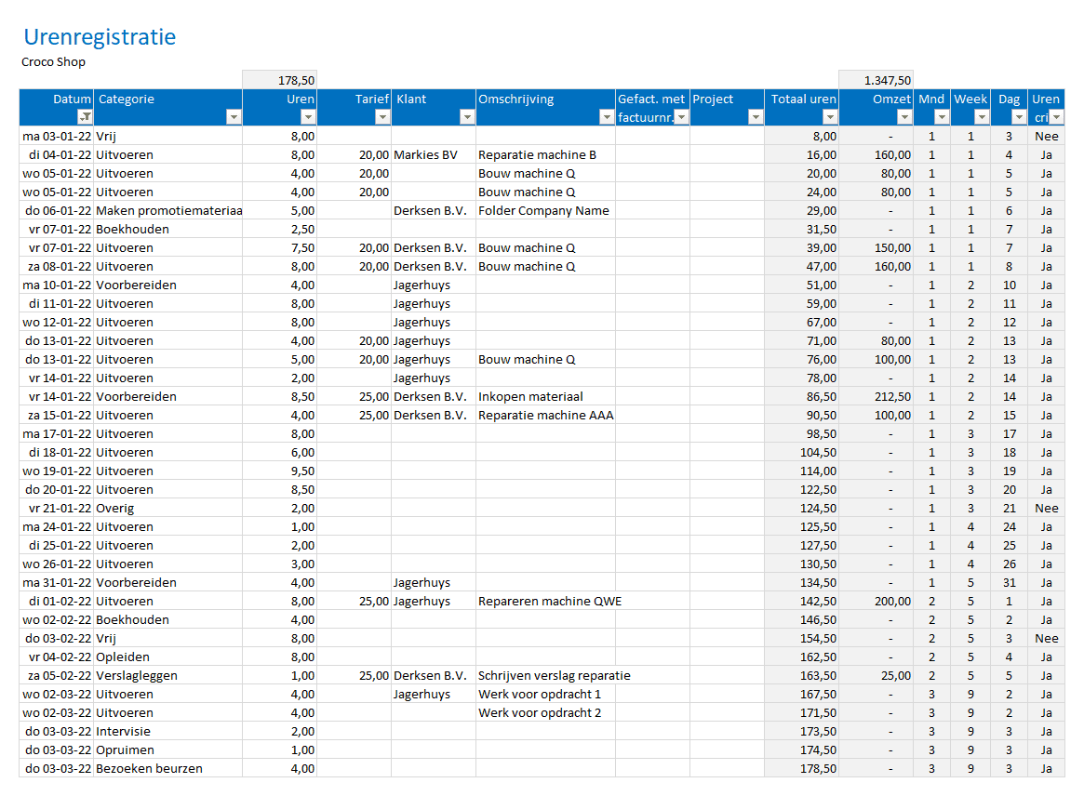Open the Mnd filter dropdown
This screenshot has height=796, width=1084.
[x=942, y=117]
